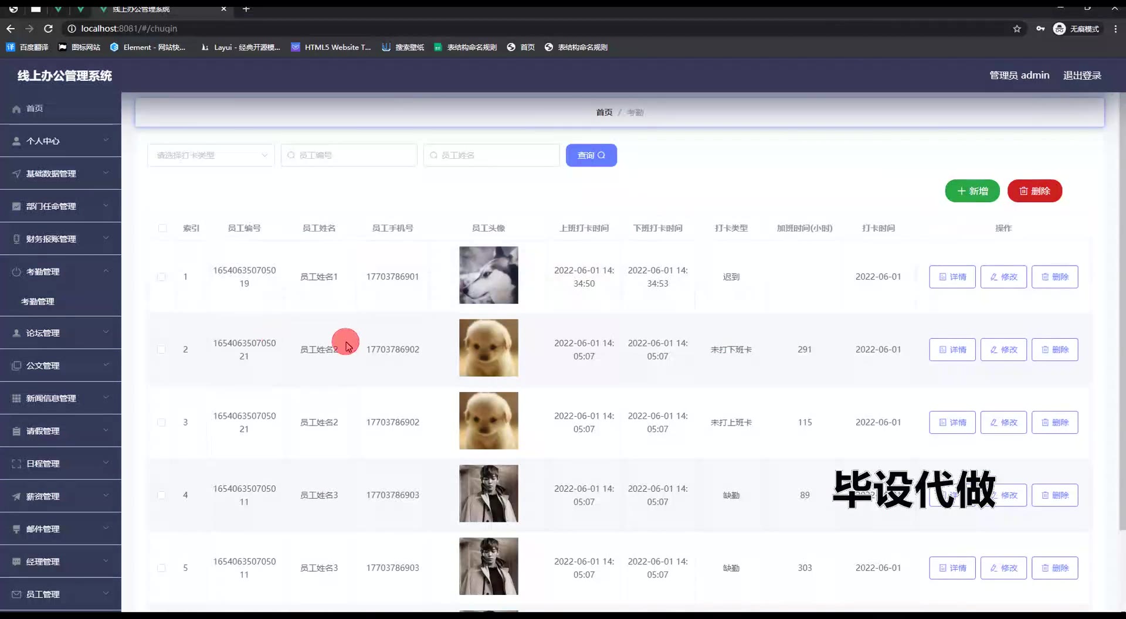Click the document icon beside 请假管理
This screenshot has width=1126, height=619.
(x=16, y=431)
